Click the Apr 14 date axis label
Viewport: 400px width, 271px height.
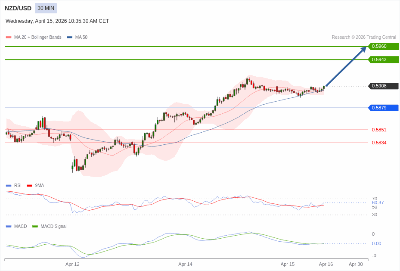pos(185,264)
